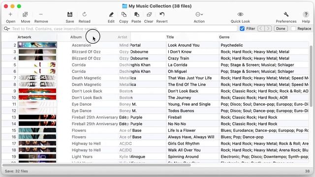Click the title 'The End Of The Line'

pos(187,85)
